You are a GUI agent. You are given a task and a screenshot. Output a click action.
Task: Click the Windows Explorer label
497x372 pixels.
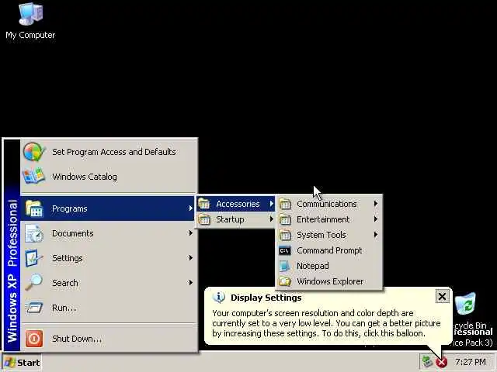[x=330, y=281]
